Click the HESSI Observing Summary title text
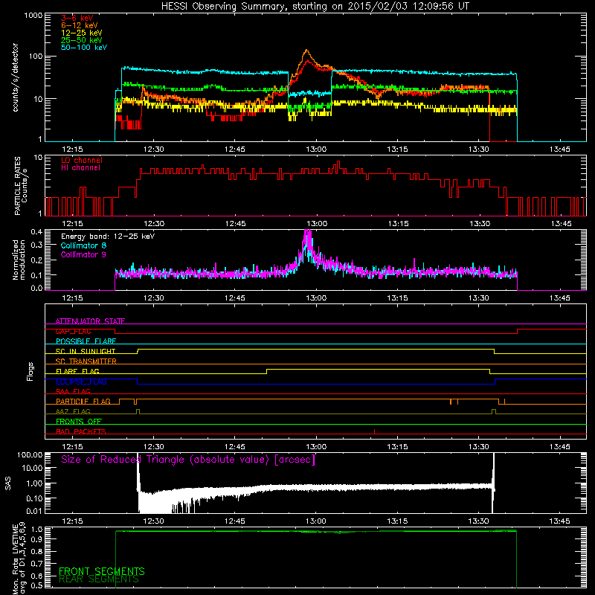 click(x=315, y=7)
